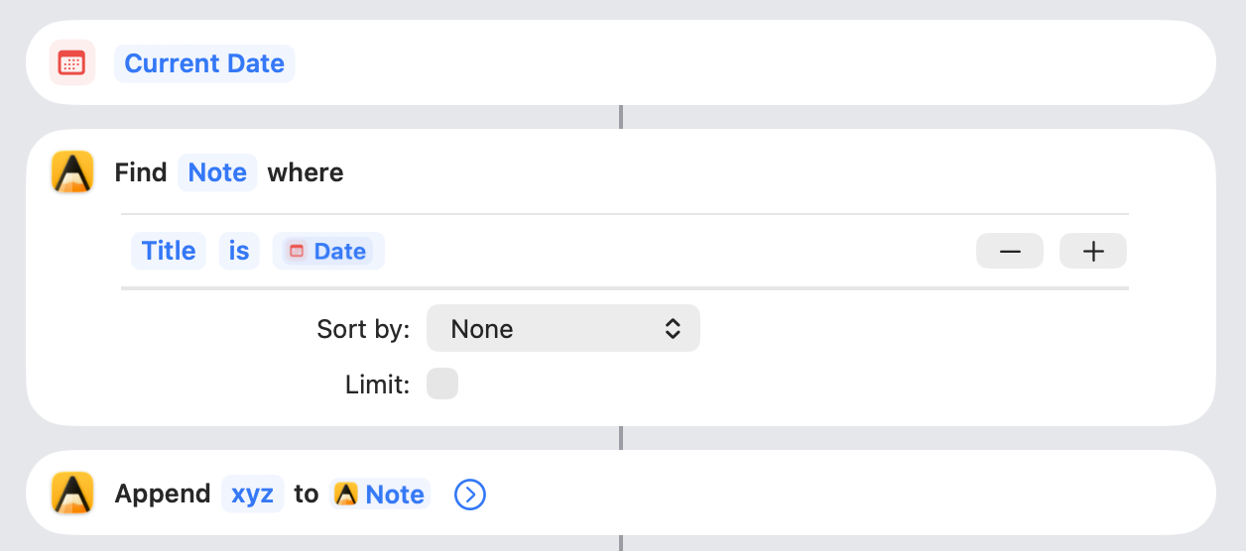Open the Sort by None dropdown
1246x551 pixels.
click(x=562, y=329)
